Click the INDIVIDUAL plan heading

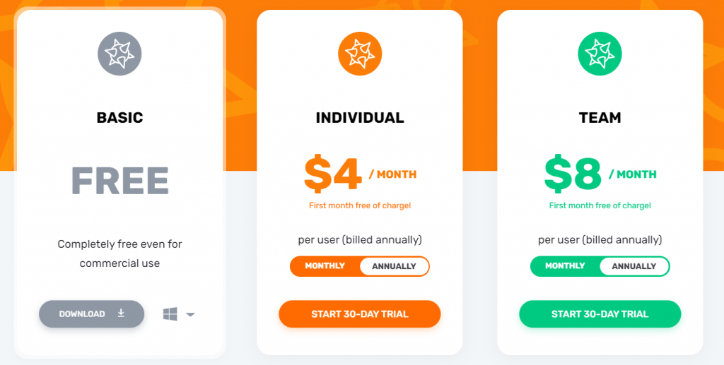[x=360, y=118]
